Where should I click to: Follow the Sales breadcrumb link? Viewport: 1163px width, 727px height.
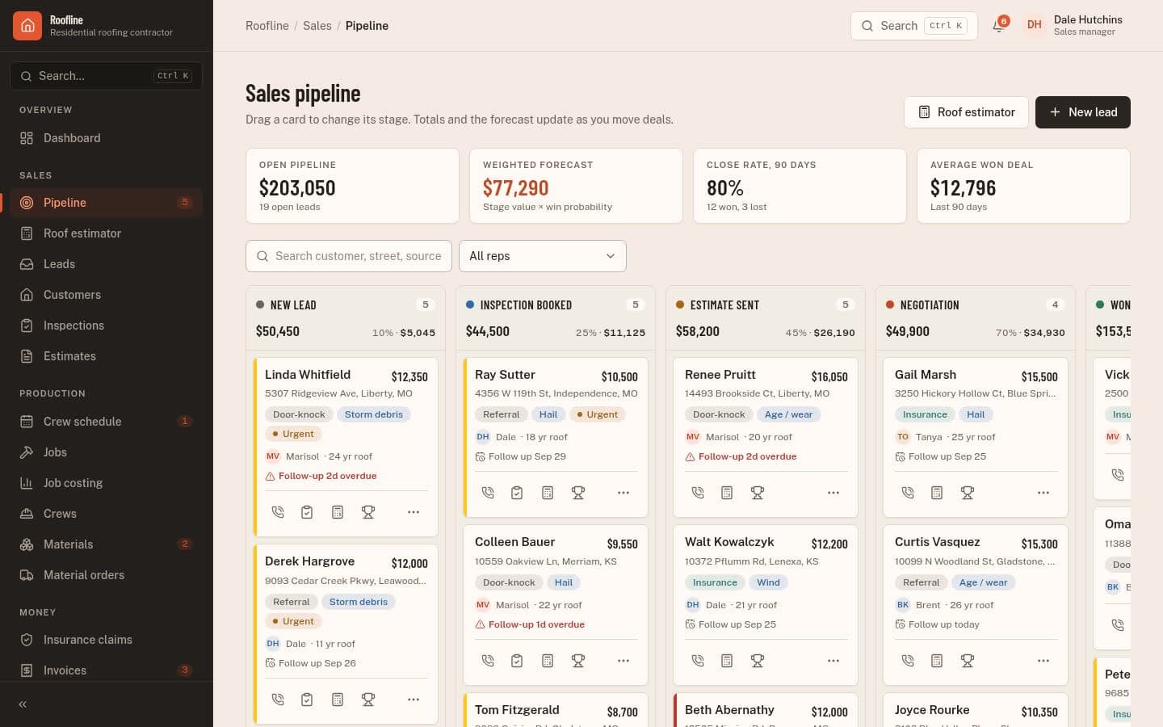[317, 26]
